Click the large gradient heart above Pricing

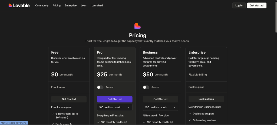[137, 26]
